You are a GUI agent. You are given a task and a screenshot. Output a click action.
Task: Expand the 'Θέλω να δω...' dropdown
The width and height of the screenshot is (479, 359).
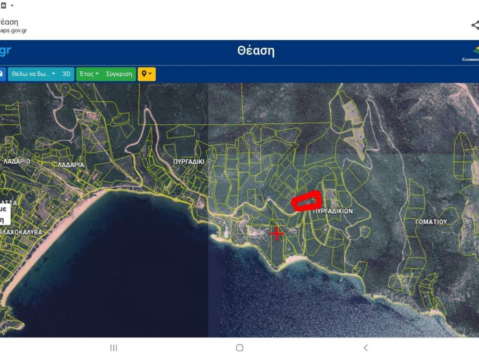pos(33,74)
